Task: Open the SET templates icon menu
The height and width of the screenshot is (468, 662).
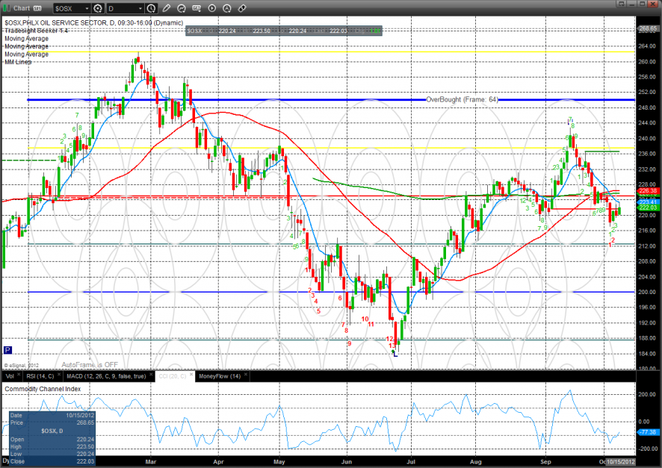Action: tap(197, 8)
